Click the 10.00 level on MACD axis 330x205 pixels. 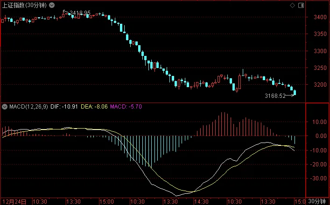pos(318,122)
